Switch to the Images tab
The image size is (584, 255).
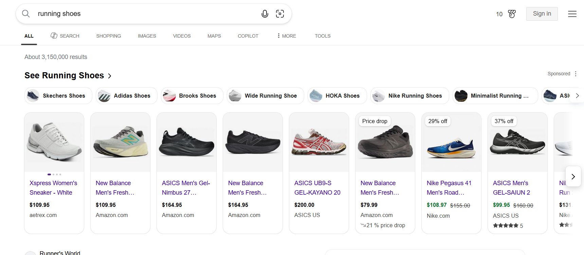(147, 36)
